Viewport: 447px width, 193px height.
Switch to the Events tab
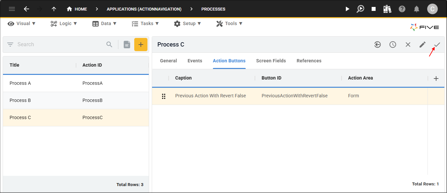click(195, 61)
